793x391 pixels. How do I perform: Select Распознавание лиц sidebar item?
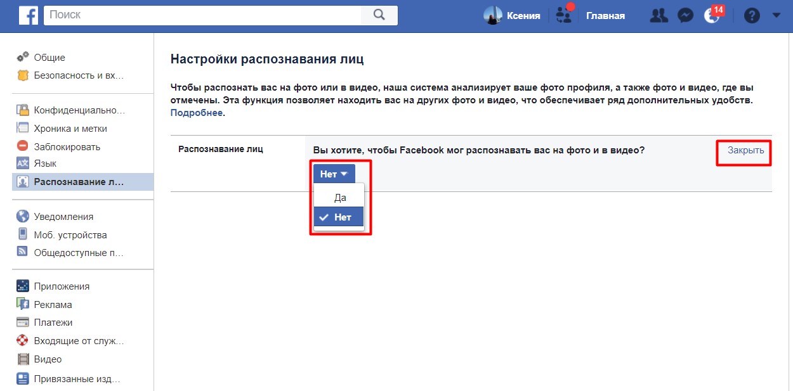[x=82, y=182]
